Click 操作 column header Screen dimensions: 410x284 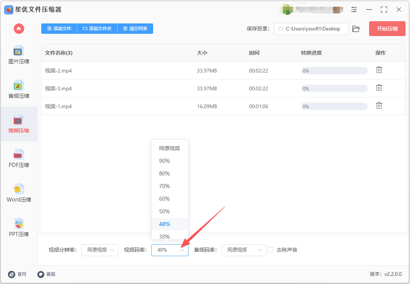coord(380,53)
